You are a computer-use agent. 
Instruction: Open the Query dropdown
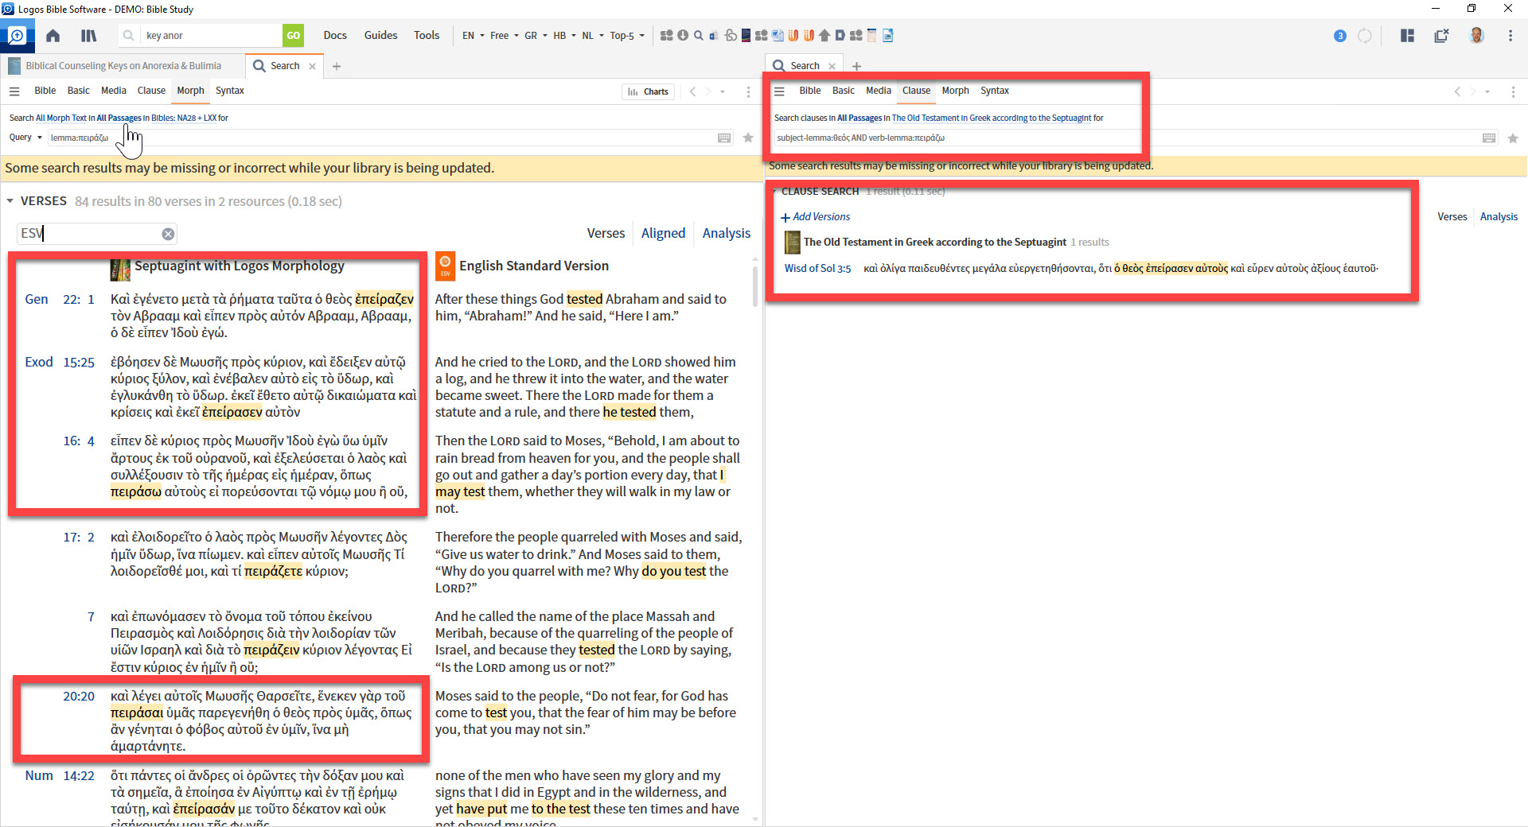pos(25,138)
